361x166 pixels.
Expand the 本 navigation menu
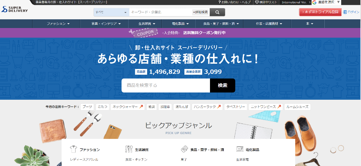[310, 23]
